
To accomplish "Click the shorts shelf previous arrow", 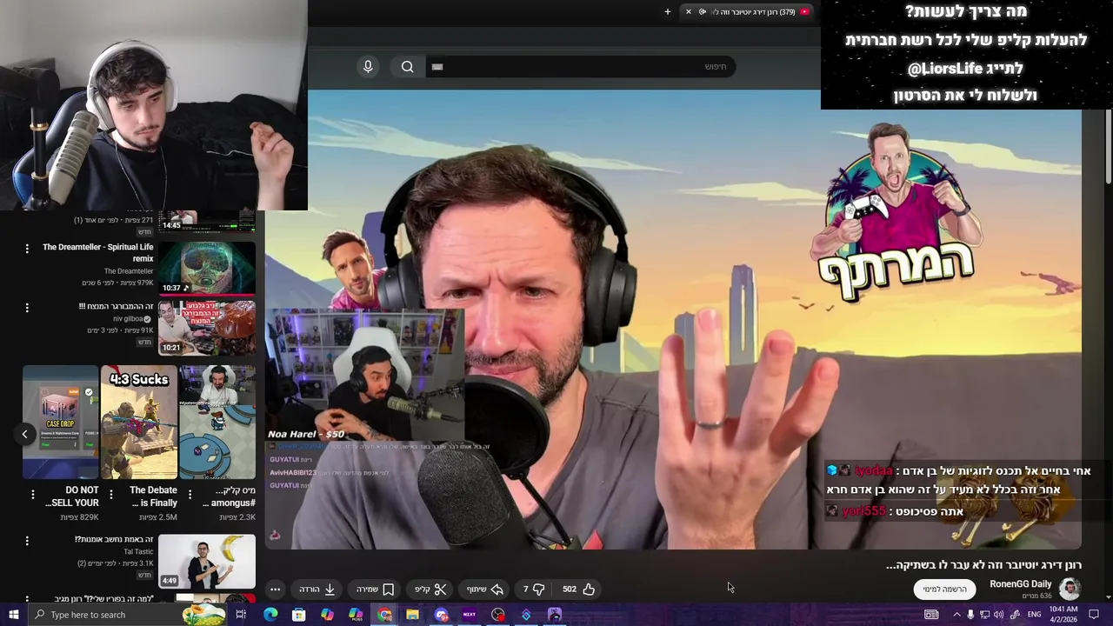I will tap(24, 434).
